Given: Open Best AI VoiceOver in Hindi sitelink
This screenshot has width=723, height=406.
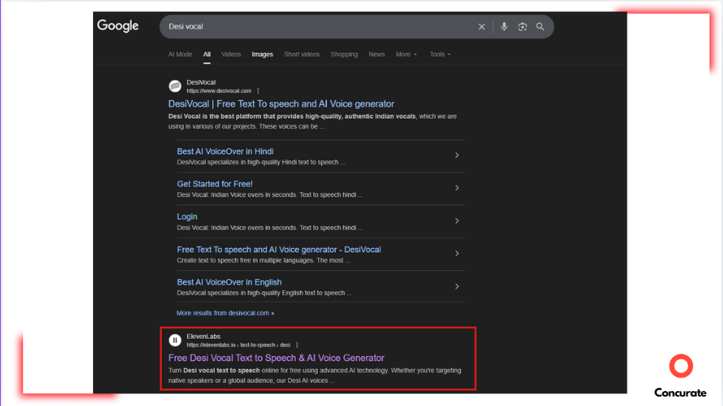Looking at the screenshot, I should point(225,152).
